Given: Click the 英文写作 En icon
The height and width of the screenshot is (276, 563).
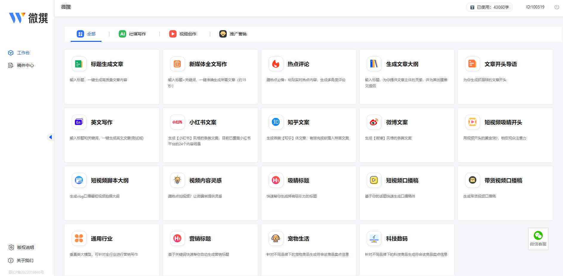Looking at the screenshot, I should click(x=79, y=122).
